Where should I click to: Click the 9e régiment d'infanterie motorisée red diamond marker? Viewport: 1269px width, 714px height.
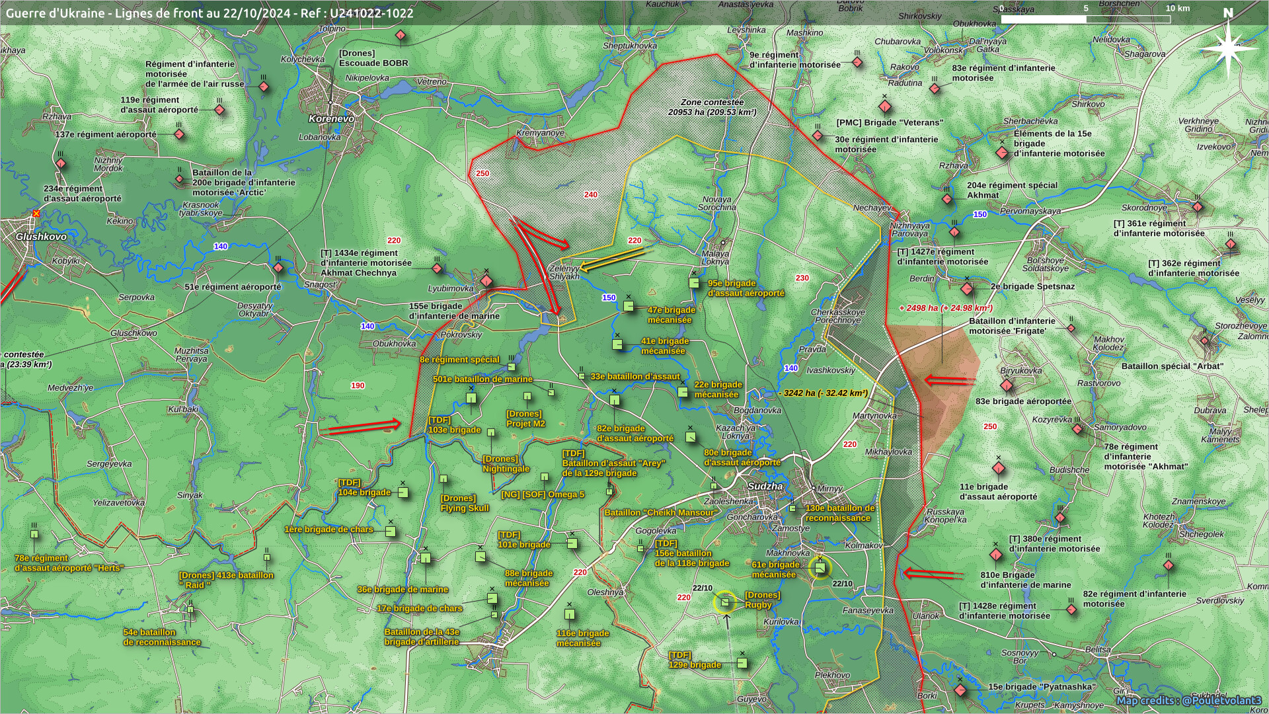click(857, 63)
